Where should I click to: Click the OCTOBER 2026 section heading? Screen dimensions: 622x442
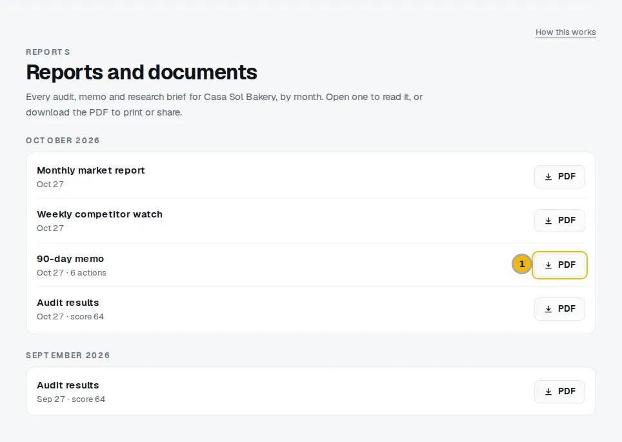[63, 141]
